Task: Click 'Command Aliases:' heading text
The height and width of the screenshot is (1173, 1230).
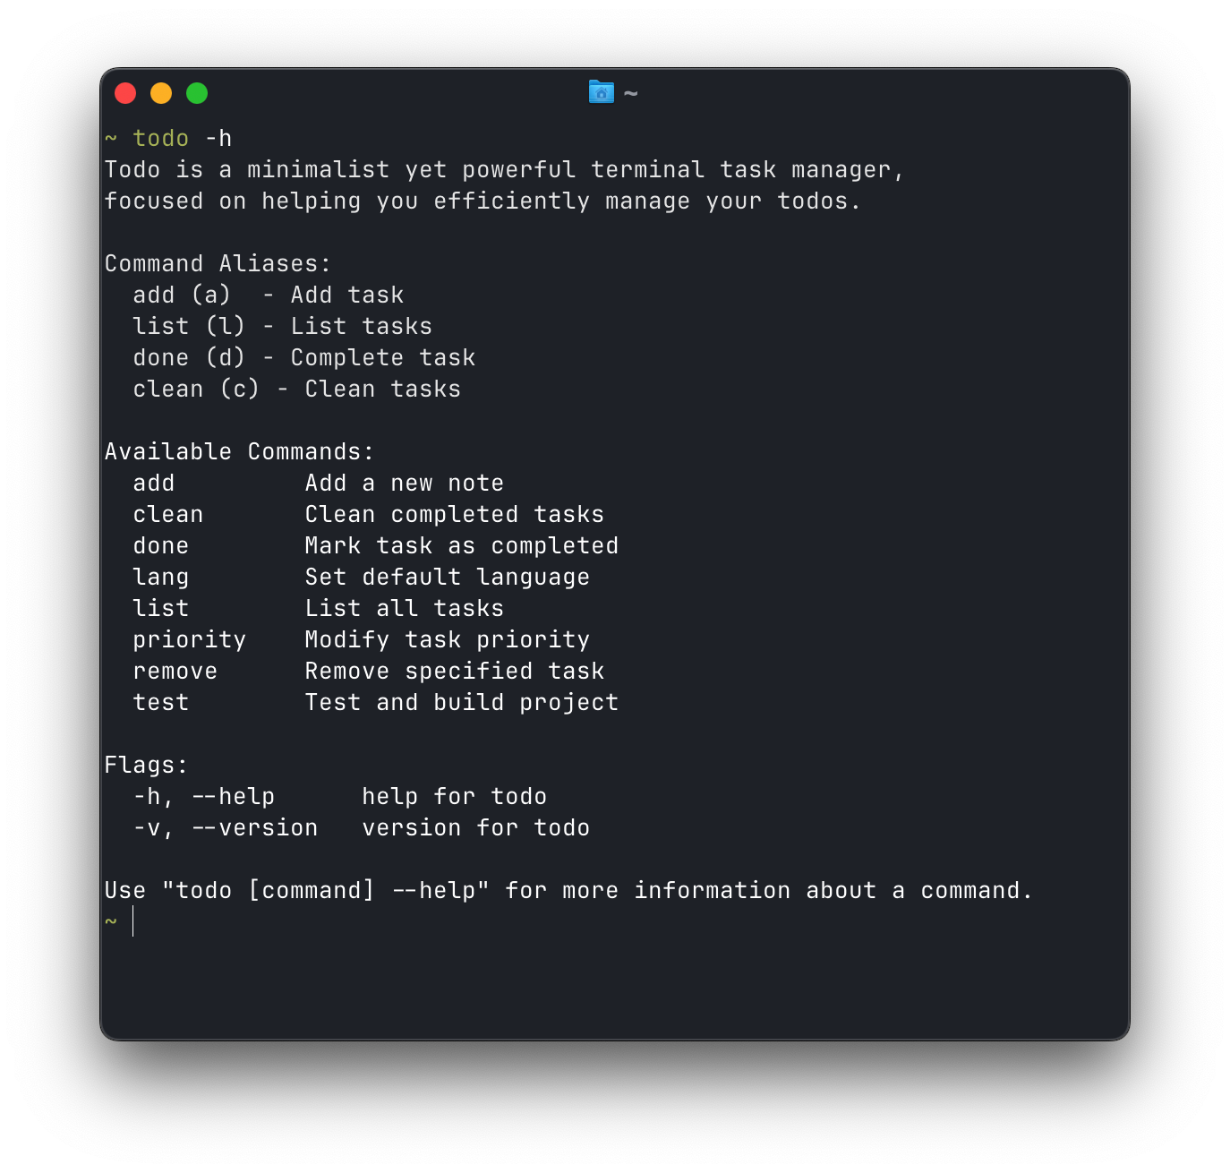Action: 218,263
